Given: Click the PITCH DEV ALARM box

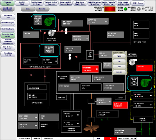Looking at the screenshot, I should click(x=49, y=125).
